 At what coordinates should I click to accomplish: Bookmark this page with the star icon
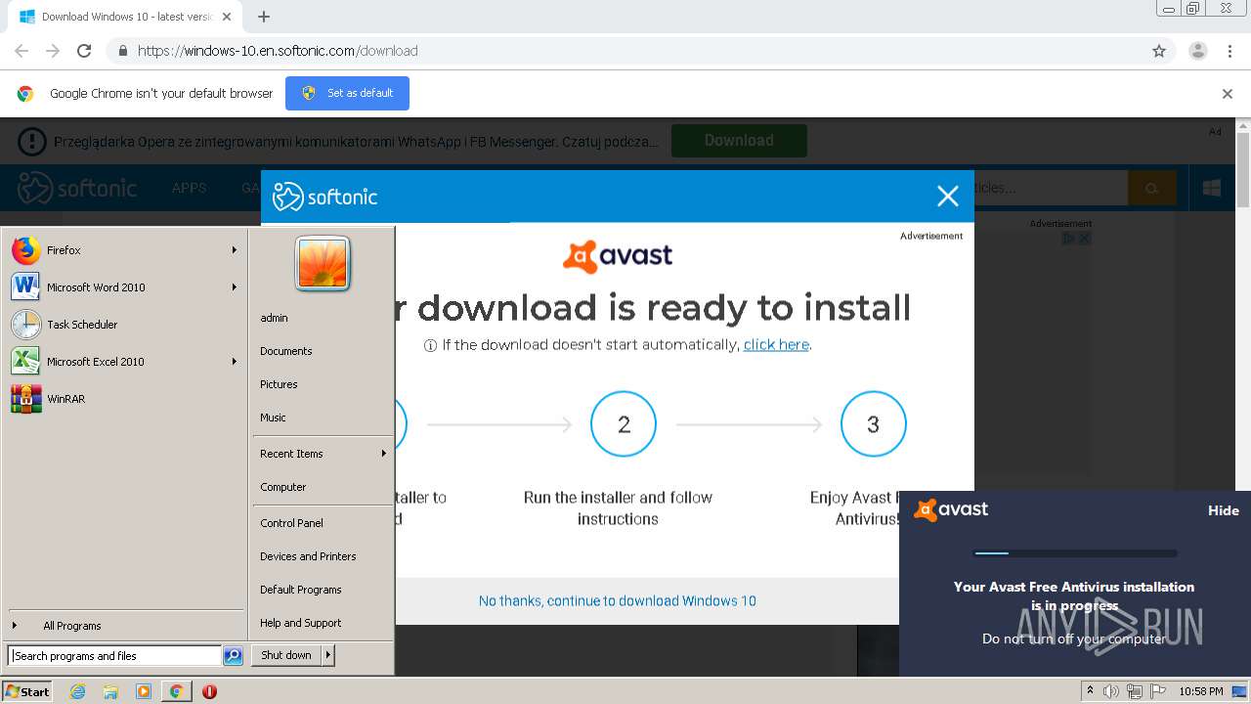[1159, 51]
